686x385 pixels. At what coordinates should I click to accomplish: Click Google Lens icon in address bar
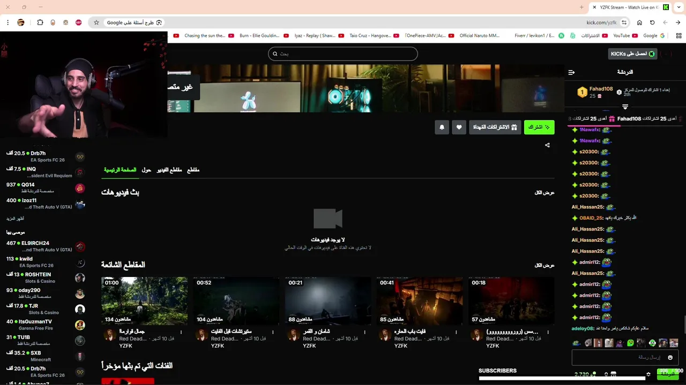160,22
